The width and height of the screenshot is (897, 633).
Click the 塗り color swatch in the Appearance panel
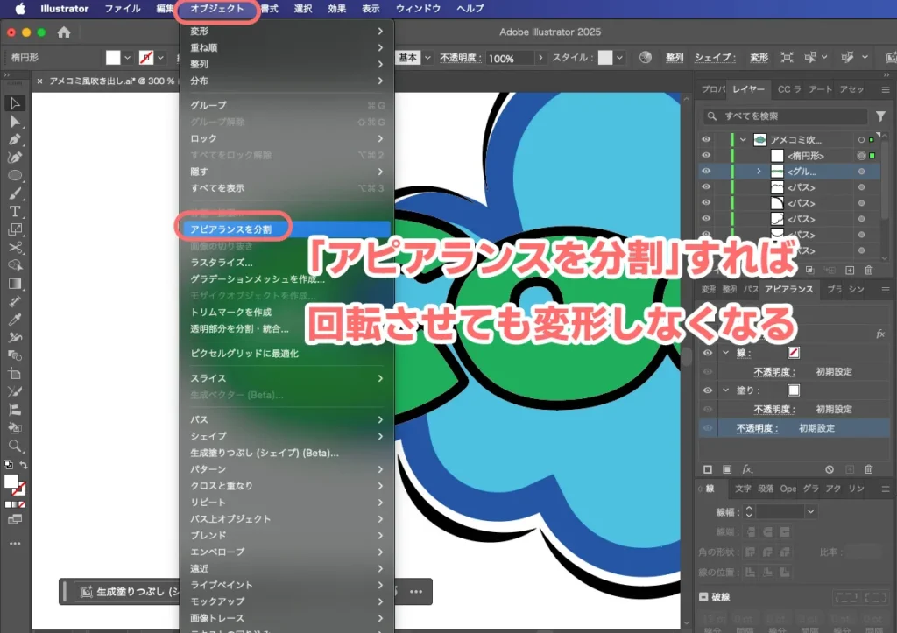(x=795, y=390)
